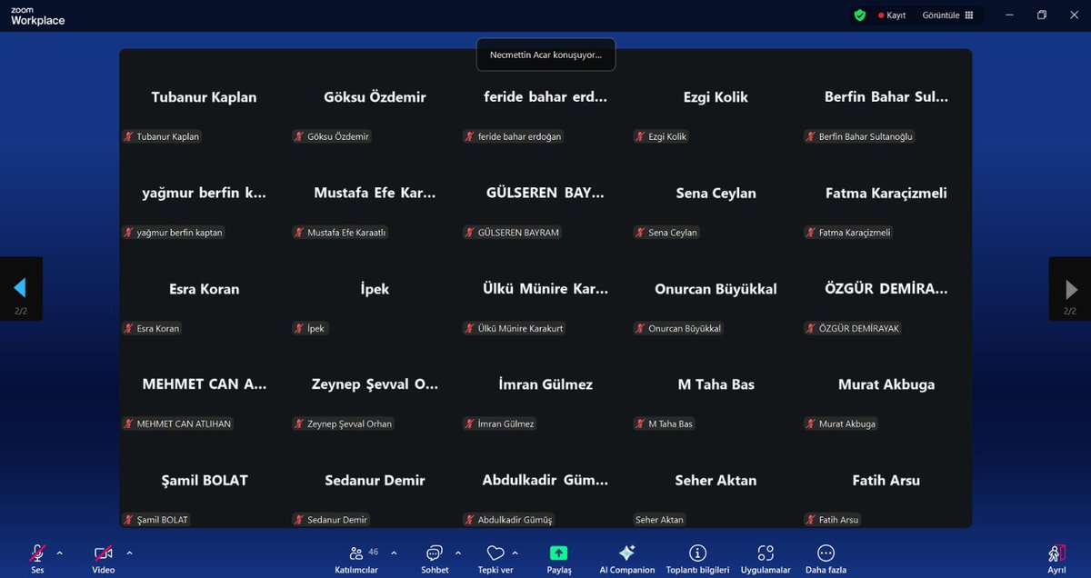
Task: Click green Paylaş share screen button
Action: tap(559, 559)
